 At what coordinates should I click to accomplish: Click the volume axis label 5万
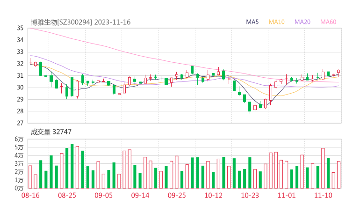(x=19, y=147)
